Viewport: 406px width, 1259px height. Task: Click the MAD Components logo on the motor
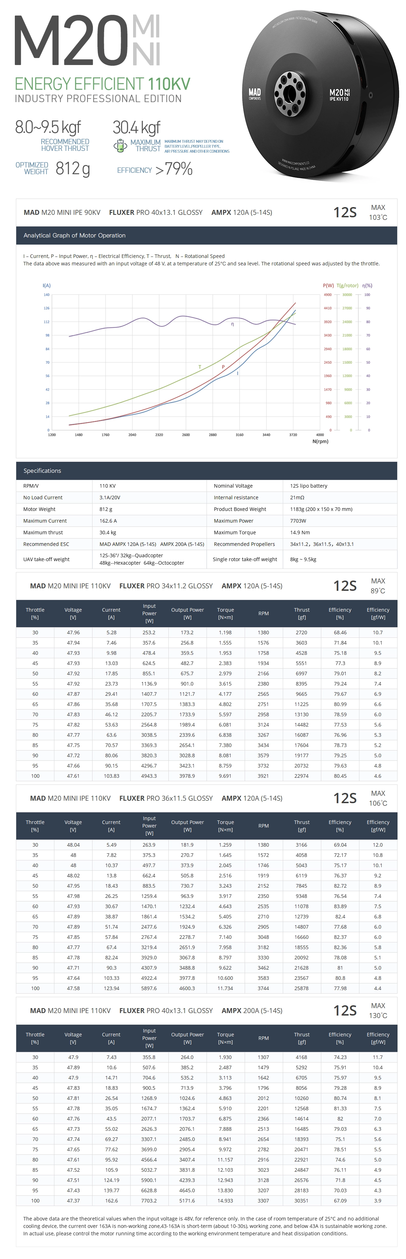[x=255, y=93]
